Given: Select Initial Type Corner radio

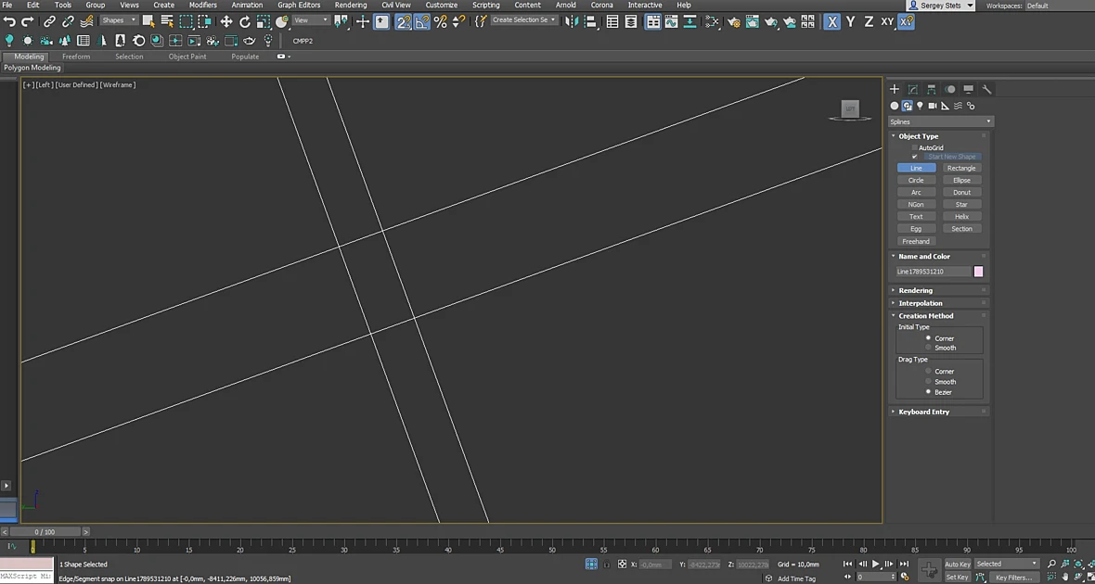Looking at the screenshot, I should 928,337.
